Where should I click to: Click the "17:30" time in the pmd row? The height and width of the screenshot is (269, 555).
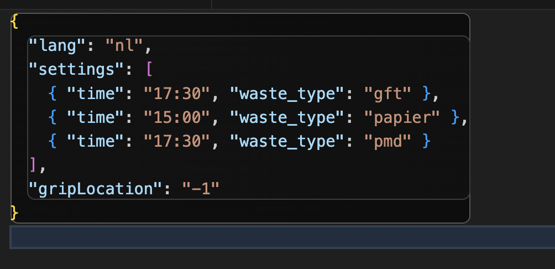[x=177, y=141]
